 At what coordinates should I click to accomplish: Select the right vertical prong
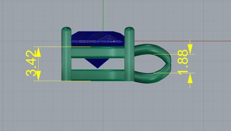click(x=129, y=54)
